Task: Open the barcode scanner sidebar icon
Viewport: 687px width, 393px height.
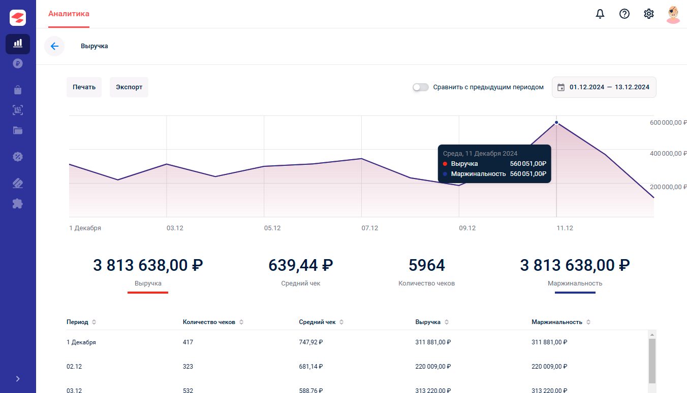Action: point(18,110)
